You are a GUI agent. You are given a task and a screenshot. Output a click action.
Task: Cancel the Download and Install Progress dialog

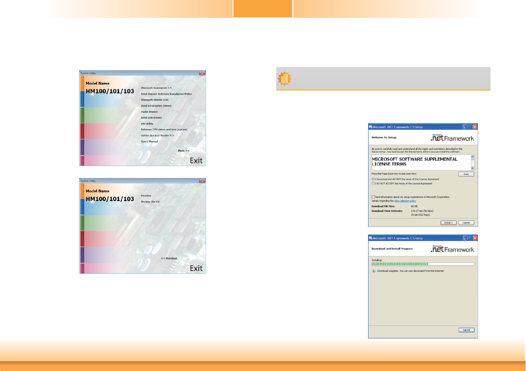tap(466, 330)
